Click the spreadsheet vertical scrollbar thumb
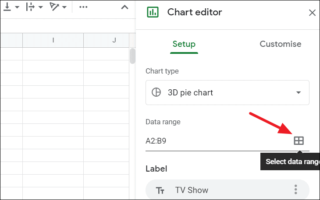This screenshot has width=320, height=200. (x=132, y=56)
